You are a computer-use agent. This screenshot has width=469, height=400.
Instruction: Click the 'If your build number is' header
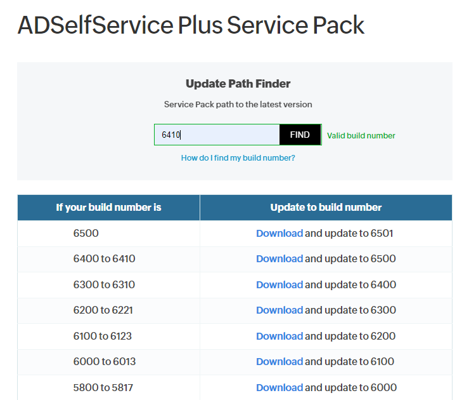point(108,208)
